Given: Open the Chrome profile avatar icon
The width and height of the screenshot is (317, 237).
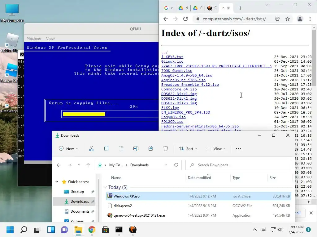Looking at the screenshot, I should click(x=300, y=19).
